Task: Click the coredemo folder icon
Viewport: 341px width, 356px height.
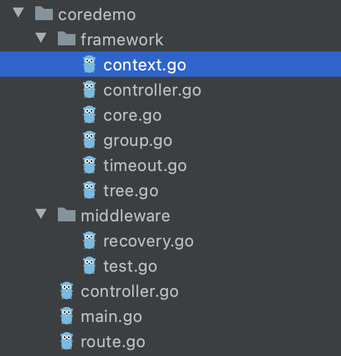Action: pos(44,13)
